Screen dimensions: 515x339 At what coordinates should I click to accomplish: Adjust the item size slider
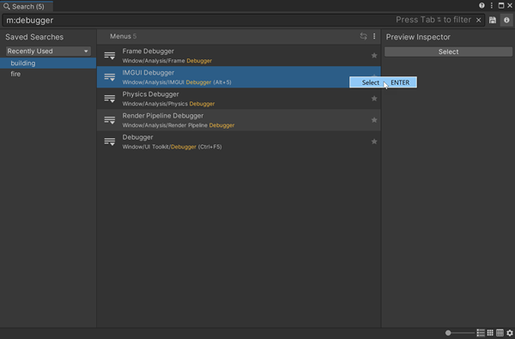click(460, 333)
